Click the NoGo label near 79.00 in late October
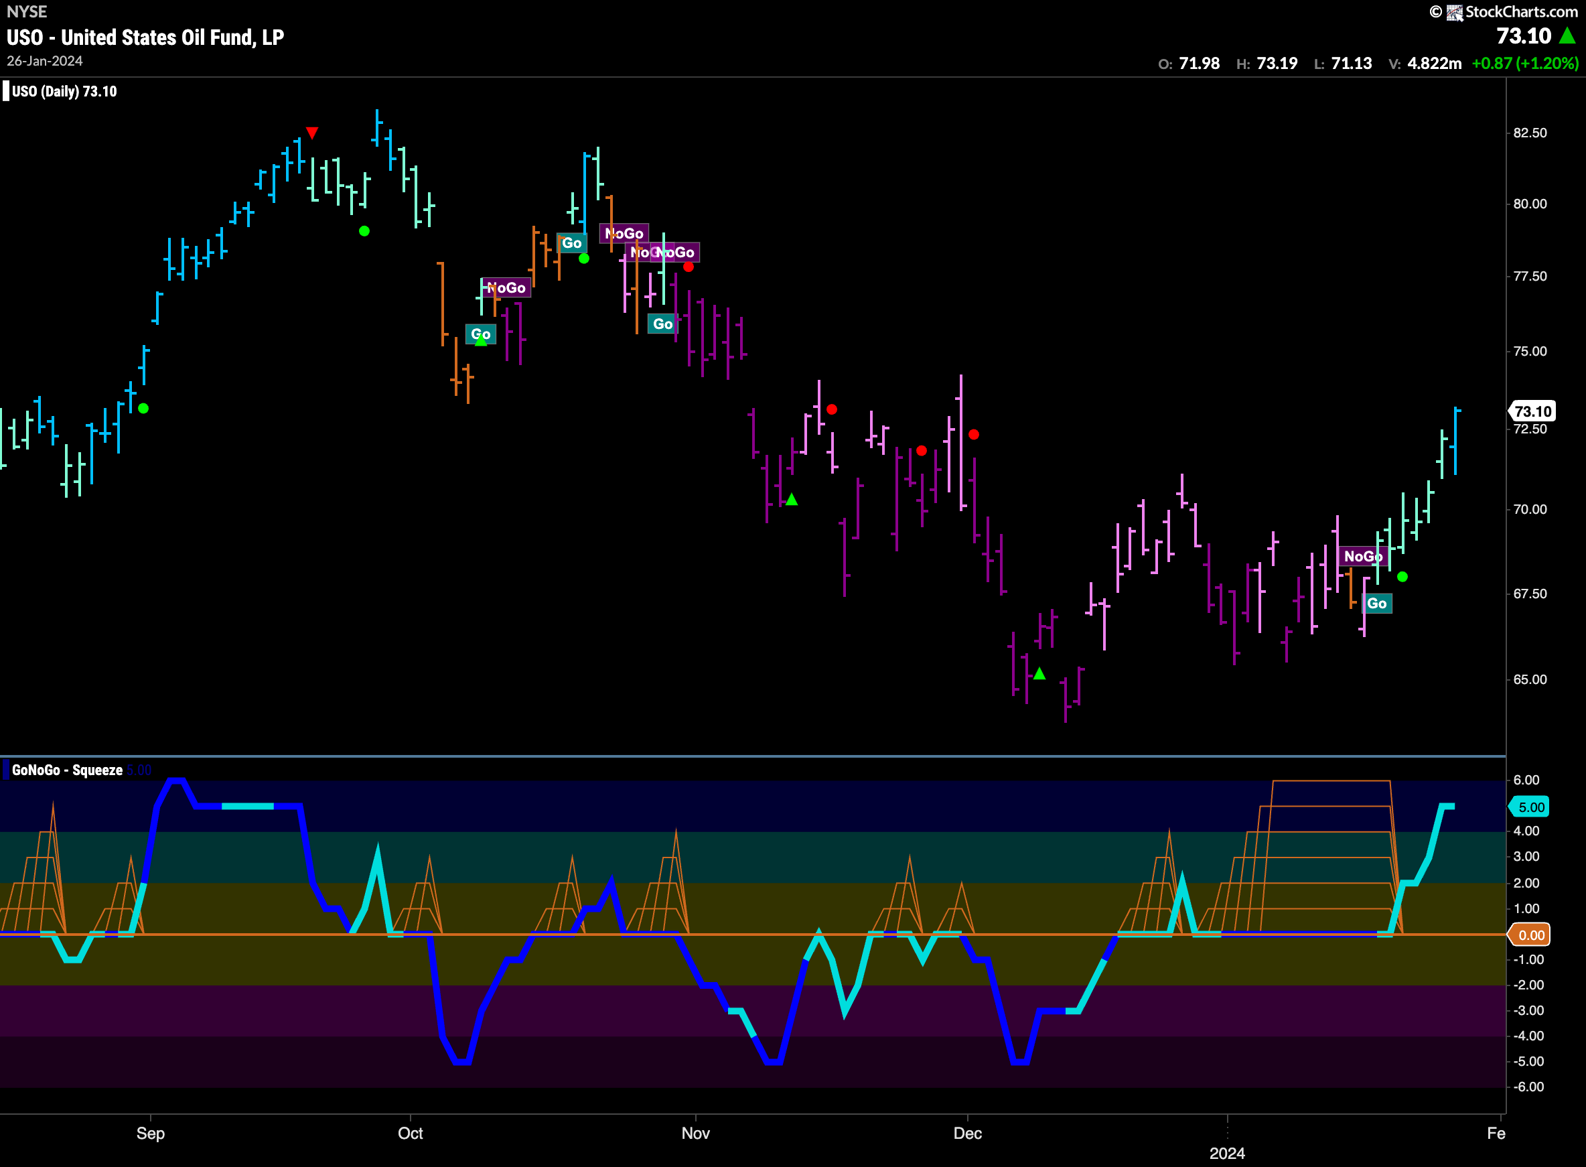 (624, 233)
